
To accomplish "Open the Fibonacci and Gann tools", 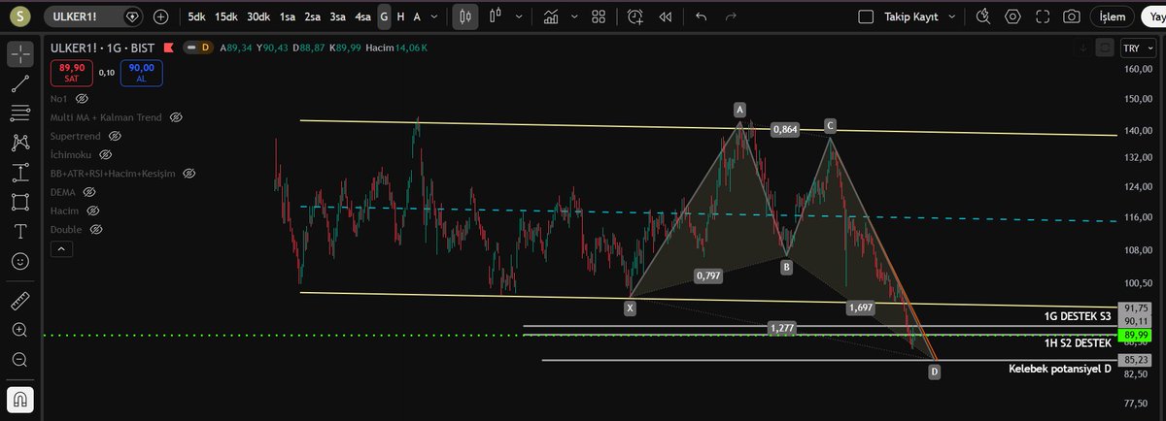I will tap(19, 113).
